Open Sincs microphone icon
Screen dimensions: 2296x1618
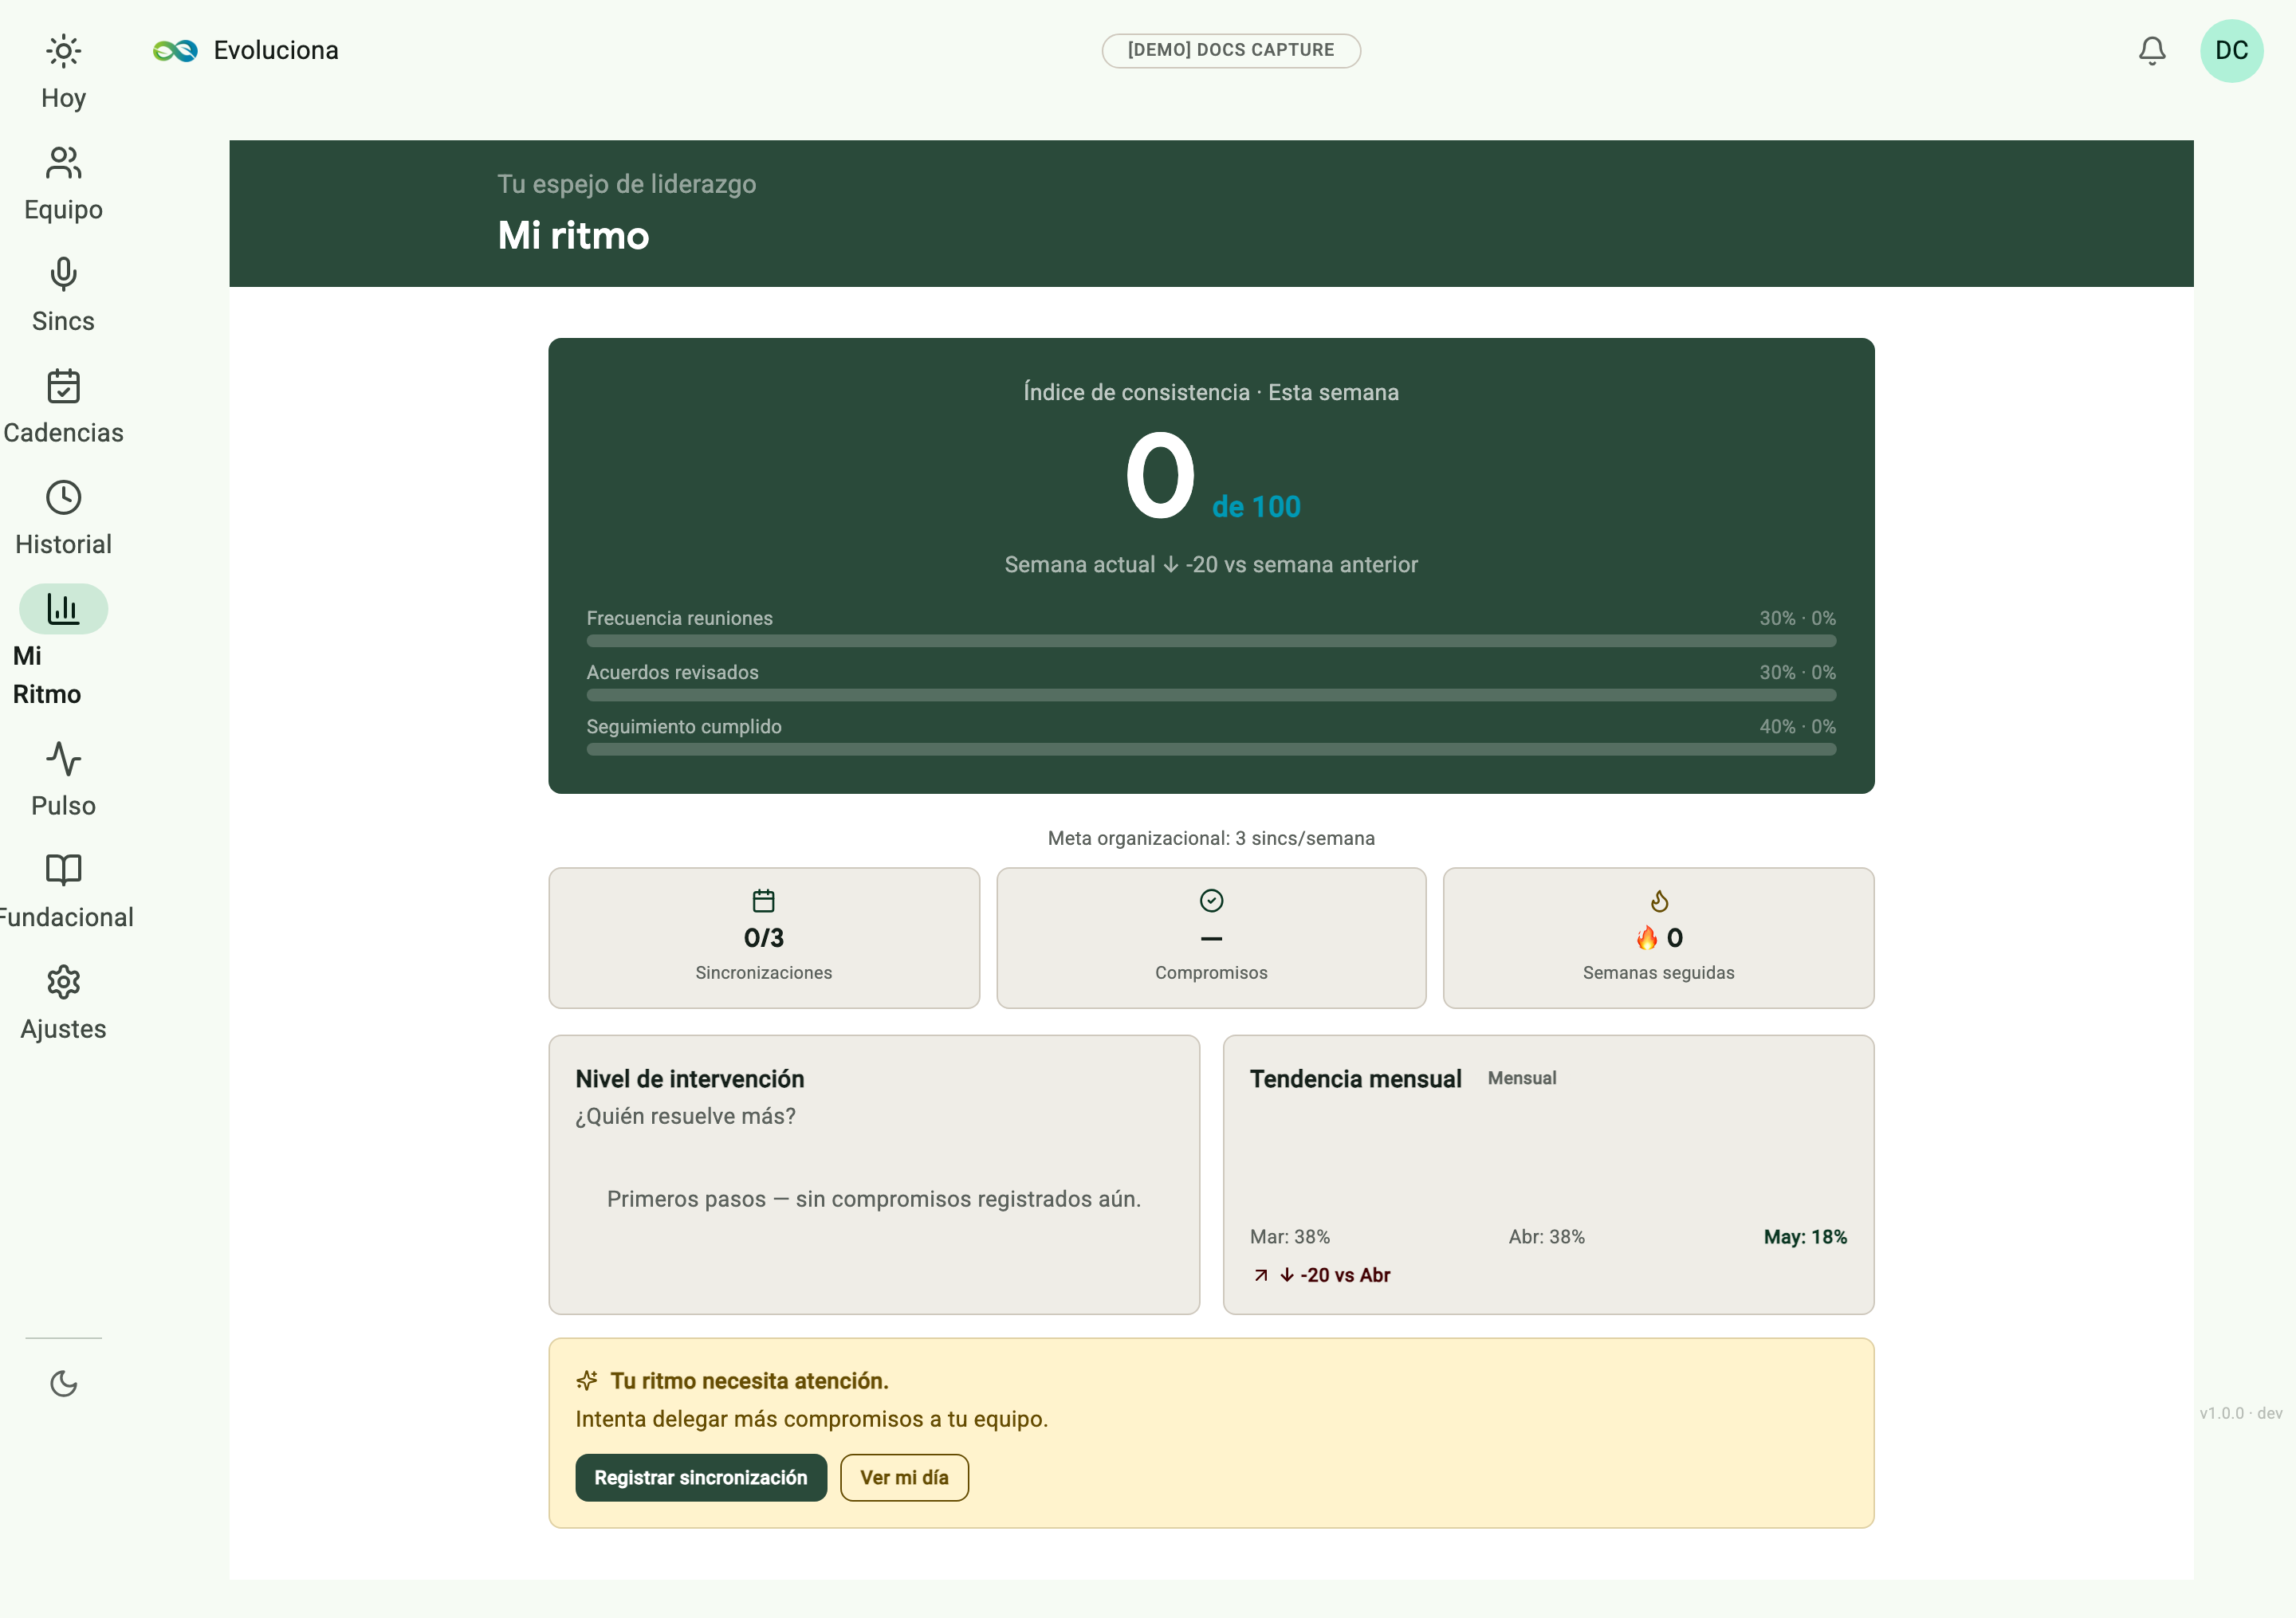click(x=63, y=274)
